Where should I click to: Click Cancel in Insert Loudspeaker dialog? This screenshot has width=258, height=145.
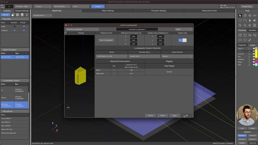tap(150, 116)
